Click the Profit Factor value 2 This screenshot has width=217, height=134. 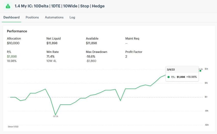click(x=126, y=56)
